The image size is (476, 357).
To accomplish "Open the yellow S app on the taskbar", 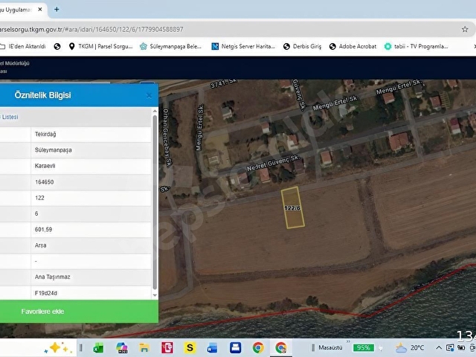I will [x=190, y=348].
